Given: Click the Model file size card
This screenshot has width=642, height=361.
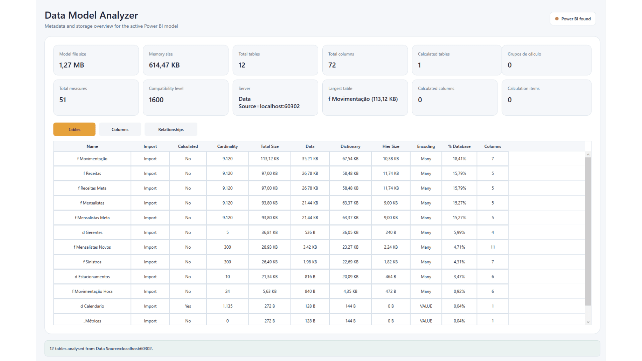Looking at the screenshot, I should click(x=96, y=60).
